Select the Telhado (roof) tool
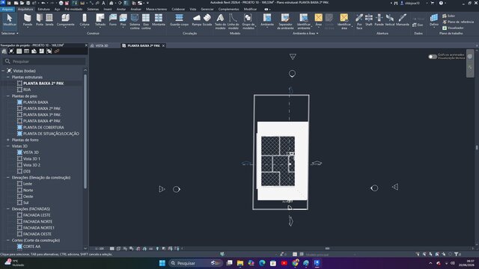The width and height of the screenshot is (479, 269). point(100,20)
